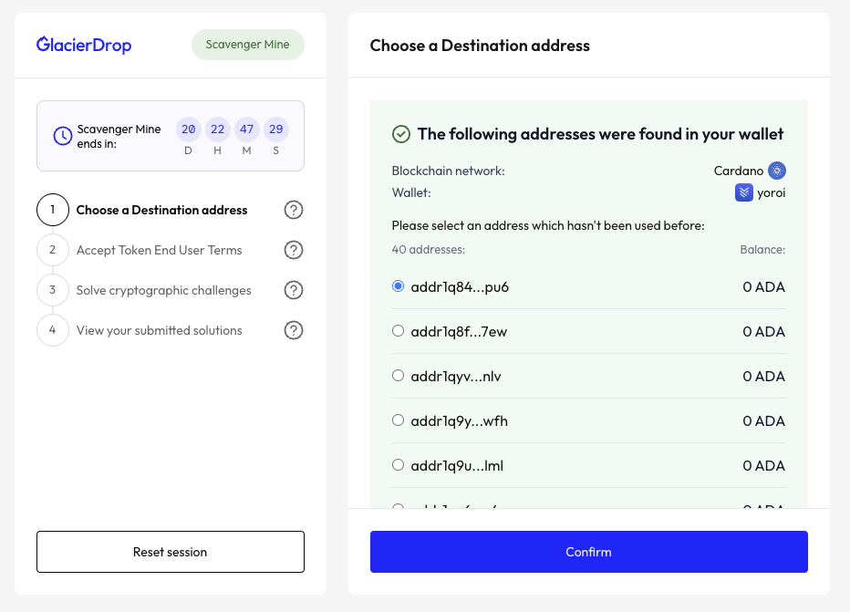This screenshot has height=612, width=850.
Task: Click the clock icon beside Scavenger Mine timer
Action: (62, 136)
